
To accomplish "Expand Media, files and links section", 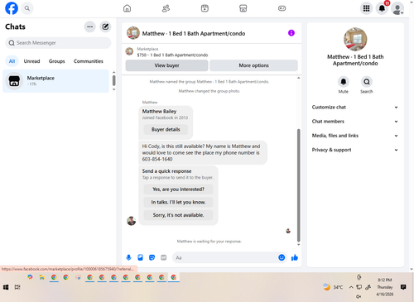I will pos(355,136).
